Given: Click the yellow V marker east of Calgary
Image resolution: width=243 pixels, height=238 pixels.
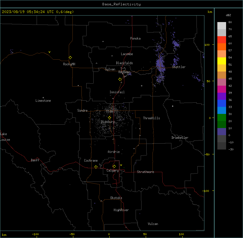Looking at the screenshot, I should [x=121, y=165].
